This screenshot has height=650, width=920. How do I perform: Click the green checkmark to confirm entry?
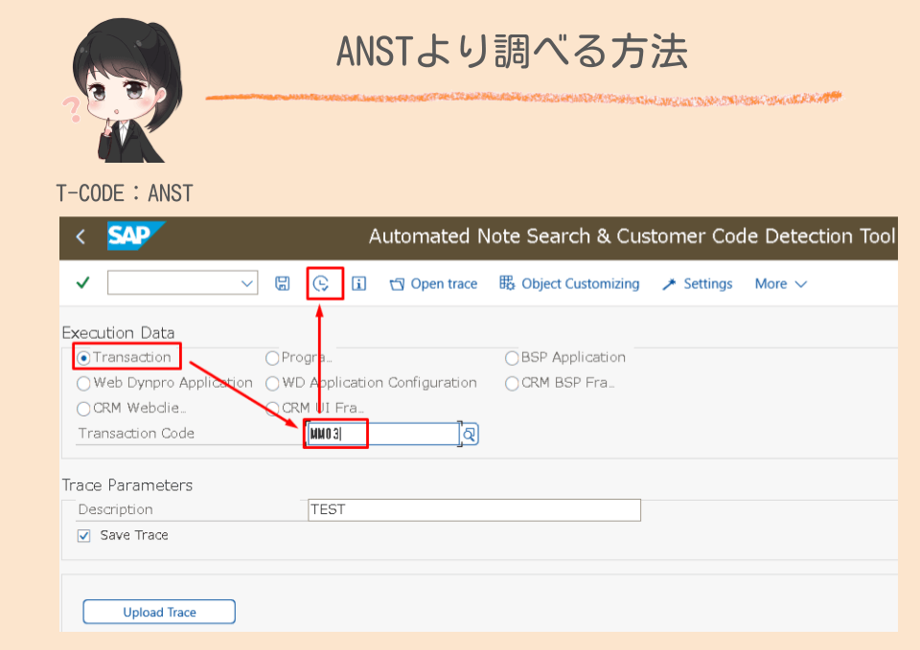click(x=81, y=283)
